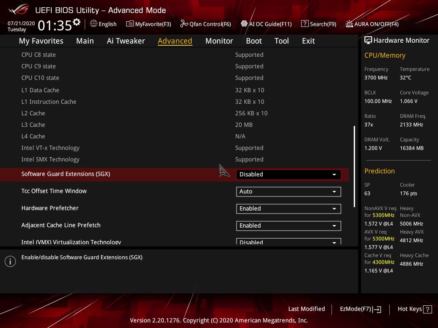Click the 2133 MHz DRAM frequency
The width and height of the screenshot is (438, 328).
pos(411,125)
